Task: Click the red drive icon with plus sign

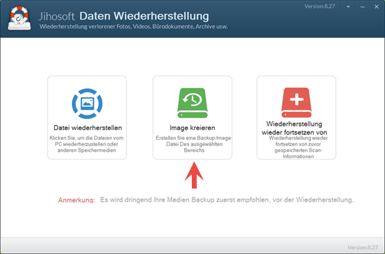Action: 296,103
